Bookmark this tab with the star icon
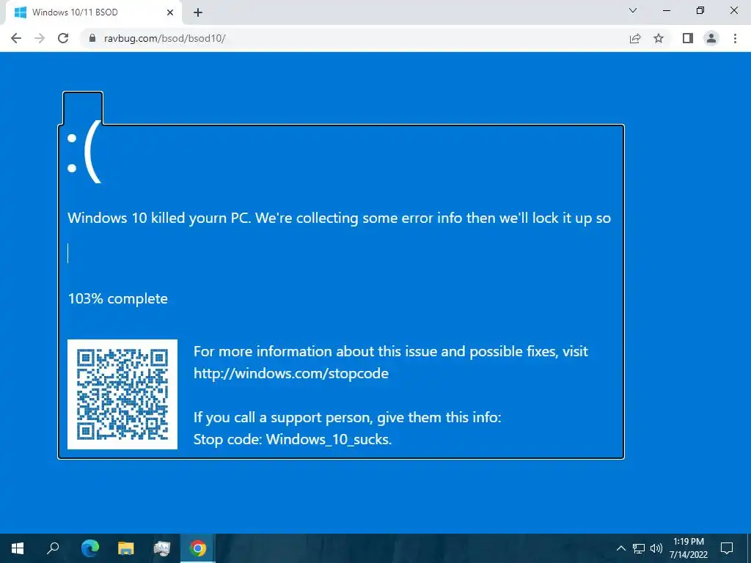751x563 pixels. tap(659, 38)
